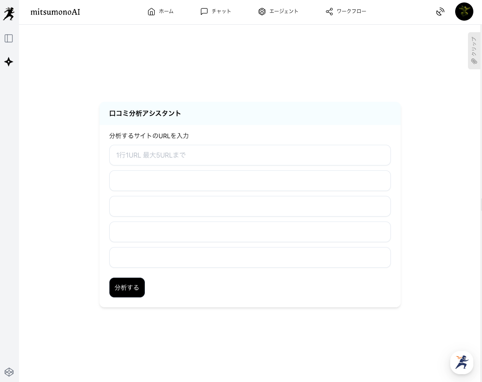The height and width of the screenshot is (382, 482).
Task: Open the チャット tab
Action: [x=216, y=12]
